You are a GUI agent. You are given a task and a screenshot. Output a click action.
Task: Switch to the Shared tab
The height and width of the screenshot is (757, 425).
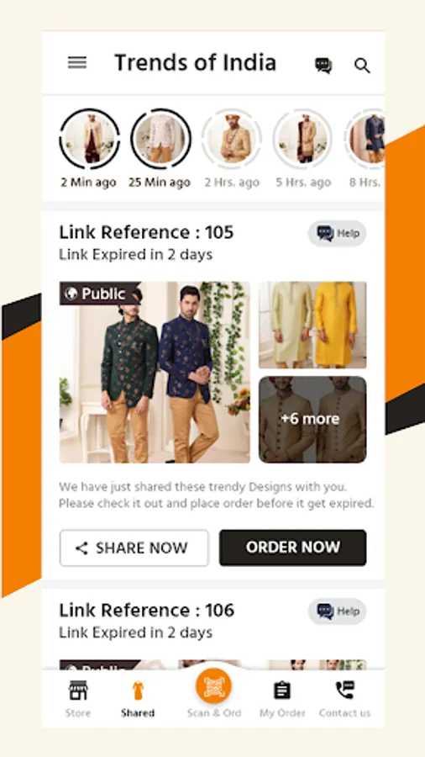(138, 699)
